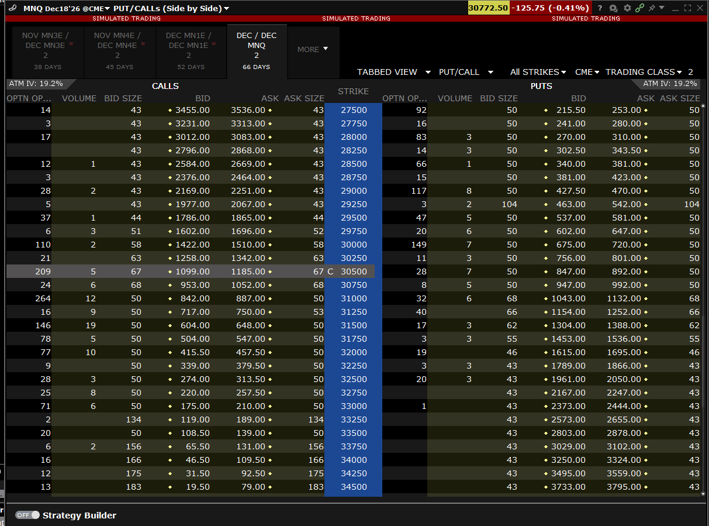Viewport: 709px width, 526px height.
Task: Click diamond marker beside call ask 1185.00
Action: pos(270,271)
